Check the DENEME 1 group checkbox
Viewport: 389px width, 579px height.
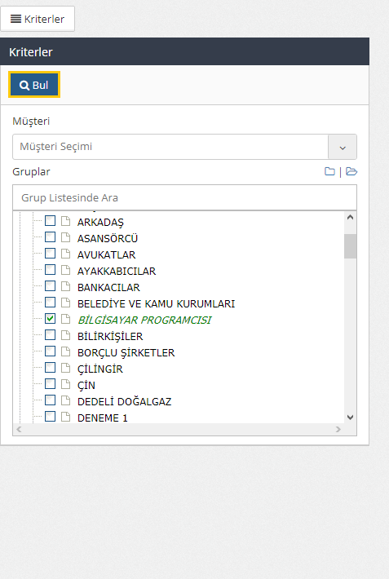pyautogui.click(x=51, y=416)
